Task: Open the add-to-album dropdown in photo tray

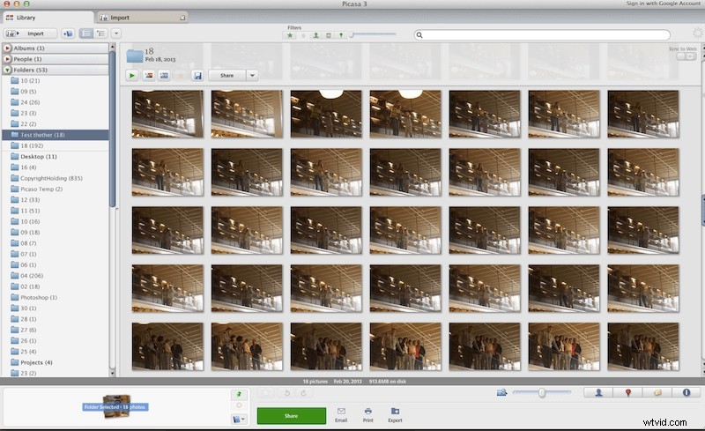Action: pyautogui.click(x=239, y=419)
